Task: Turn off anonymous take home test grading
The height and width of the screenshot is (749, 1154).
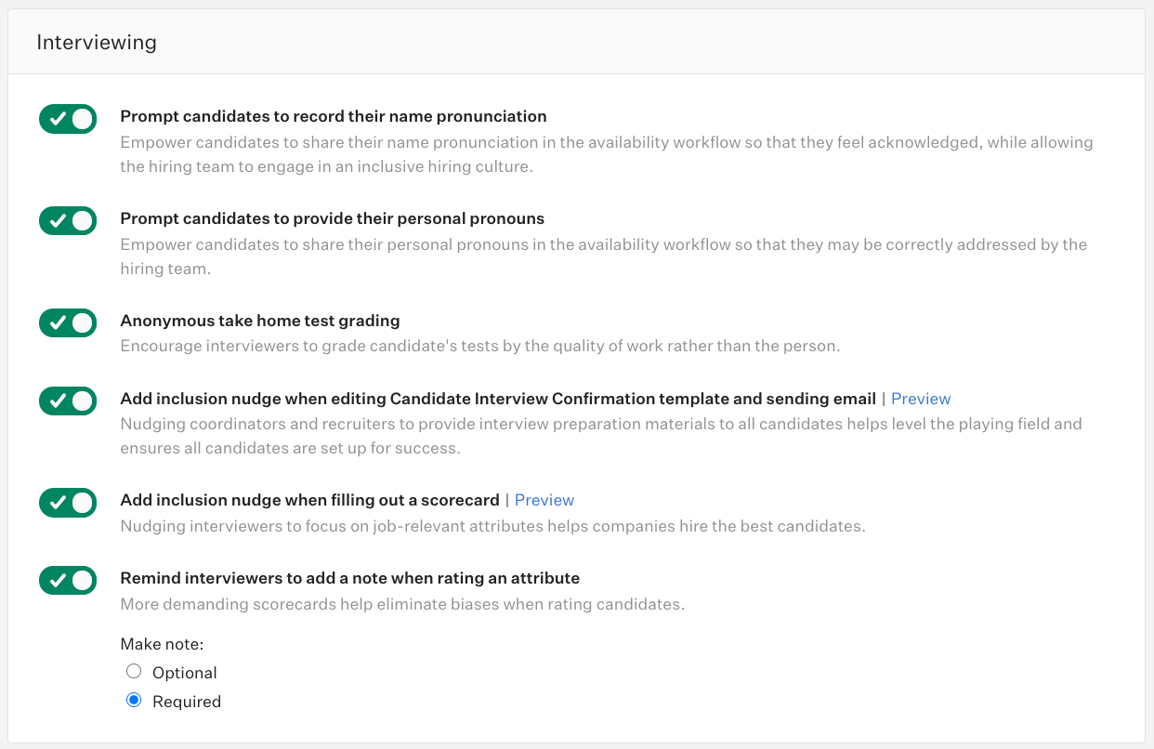Action: (x=68, y=323)
